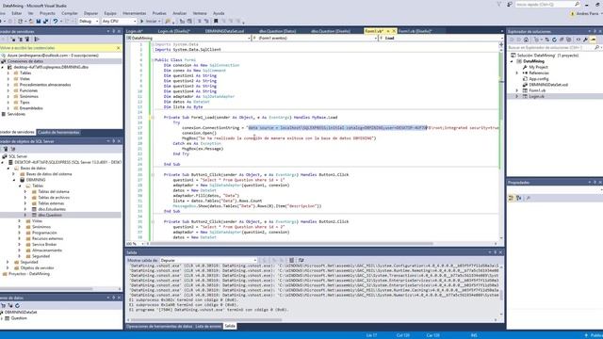Screen dimensions: 603x339
Task: Switch to the Login.vb tab
Action: coord(134,31)
